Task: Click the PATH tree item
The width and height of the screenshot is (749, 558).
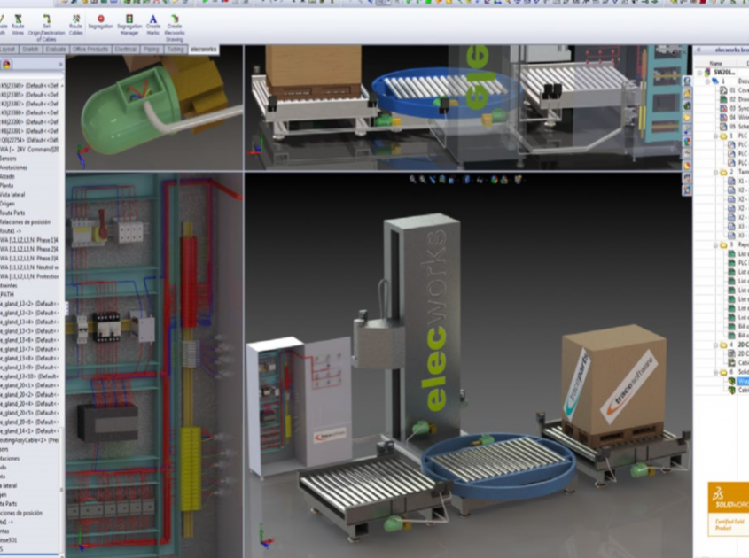Action: click(x=7, y=295)
